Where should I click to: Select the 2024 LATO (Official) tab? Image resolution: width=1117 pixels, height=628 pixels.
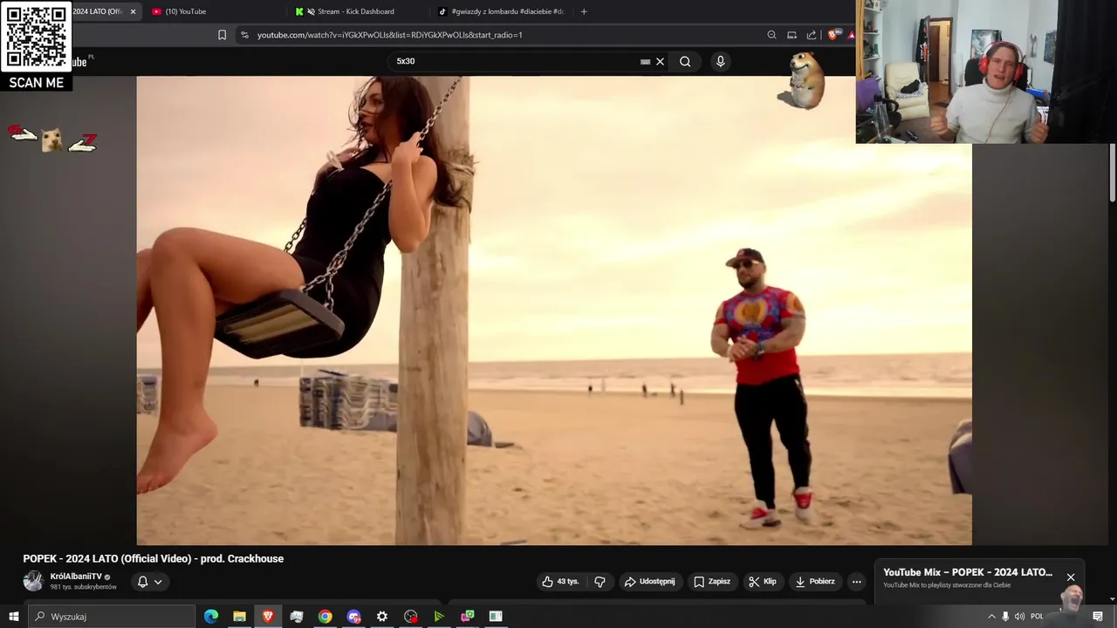(98, 11)
